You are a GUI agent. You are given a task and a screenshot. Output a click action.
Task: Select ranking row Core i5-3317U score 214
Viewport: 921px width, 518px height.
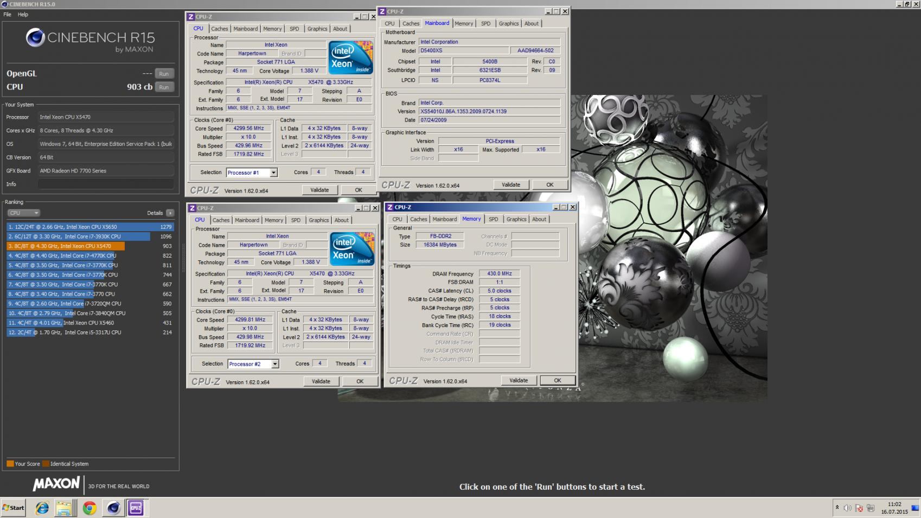(x=90, y=332)
